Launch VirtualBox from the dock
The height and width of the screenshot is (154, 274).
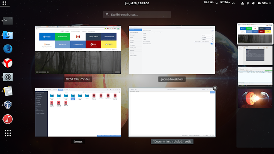click(x=8, y=105)
